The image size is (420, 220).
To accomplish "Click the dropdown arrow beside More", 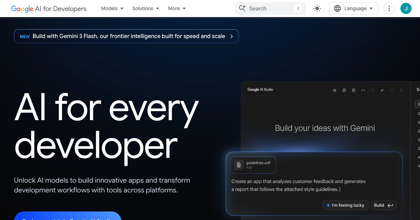I will (184, 9).
